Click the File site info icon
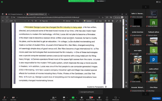Screen dimensions: 162x101 click(13, 17)
